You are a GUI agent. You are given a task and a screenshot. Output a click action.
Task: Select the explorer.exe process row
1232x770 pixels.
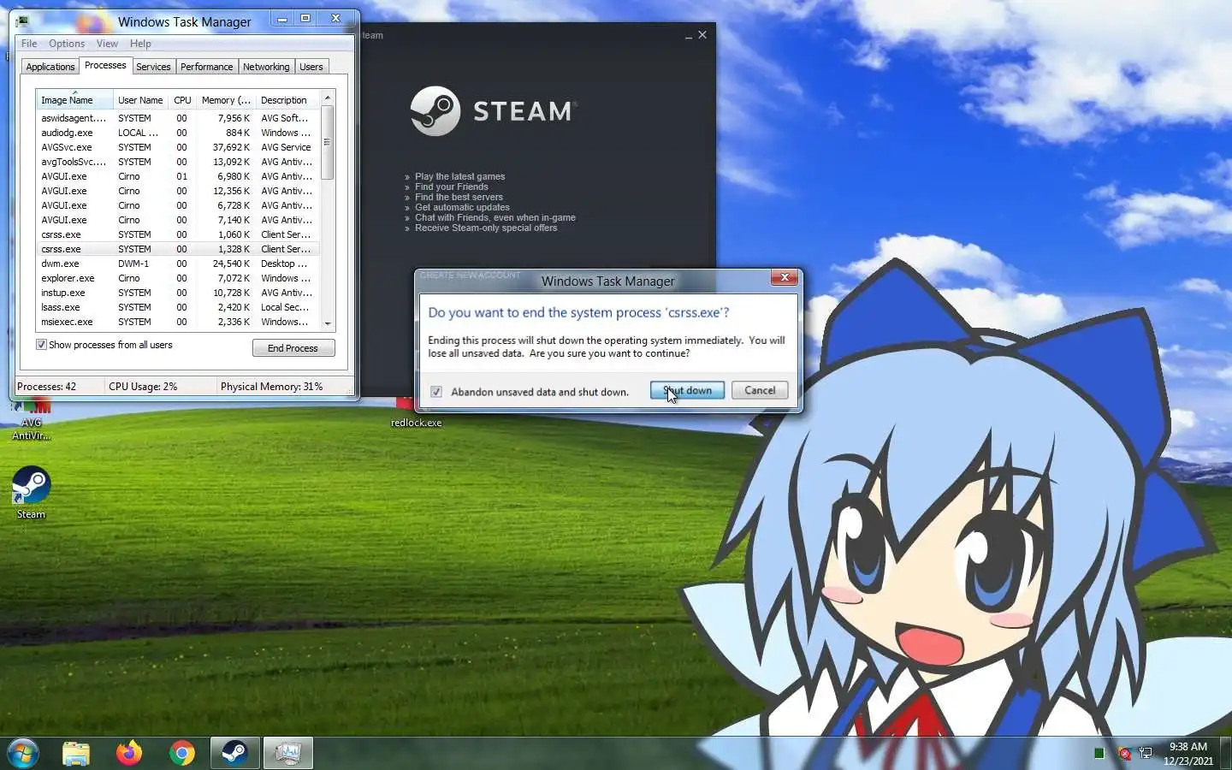pos(178,278)
